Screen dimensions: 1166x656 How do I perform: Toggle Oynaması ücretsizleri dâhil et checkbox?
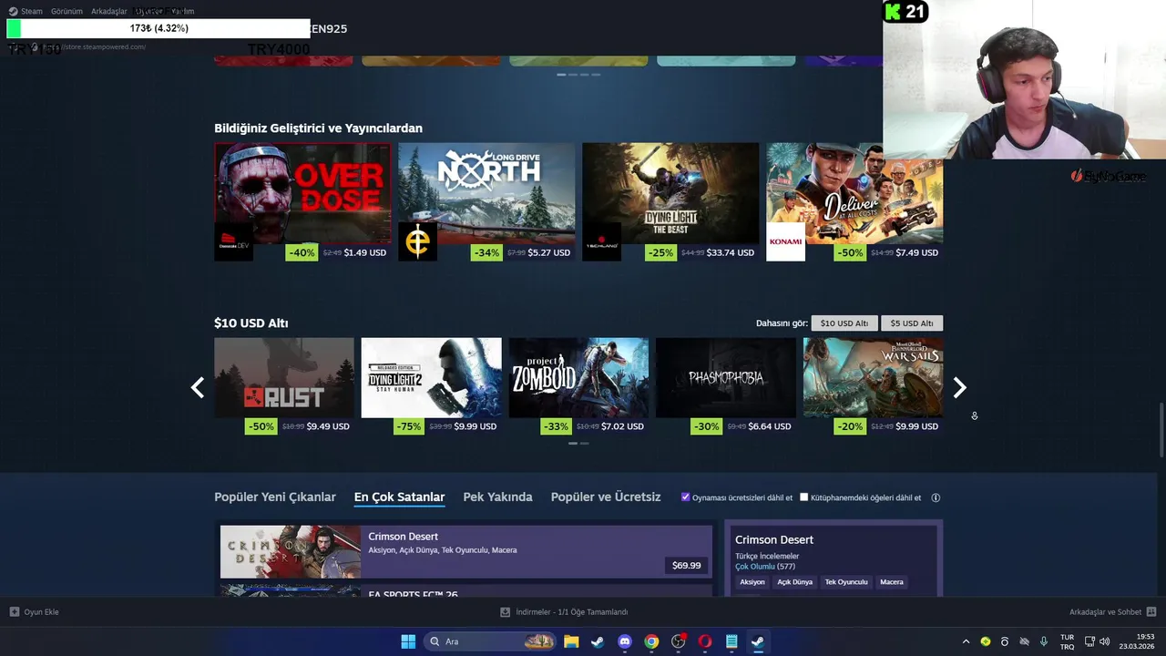coord(686,497)
